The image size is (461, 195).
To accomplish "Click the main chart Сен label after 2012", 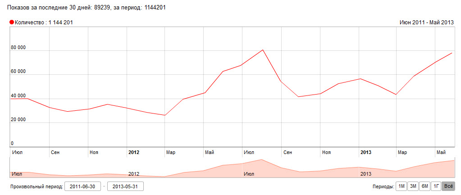I will click(288, 152).
